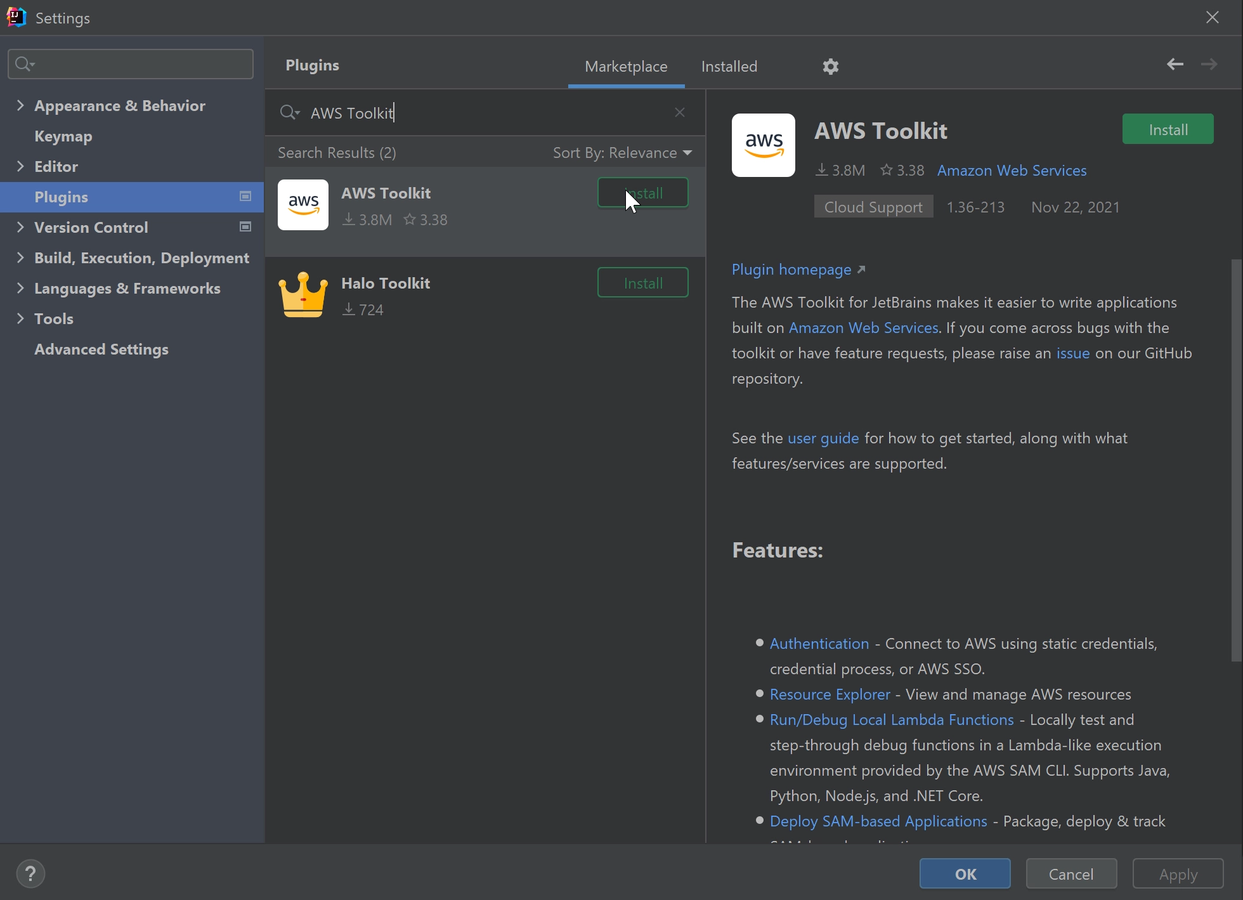Clear the AWS Toolkit search field
This screenshot has height=900, width=1243.
point(681,112)
